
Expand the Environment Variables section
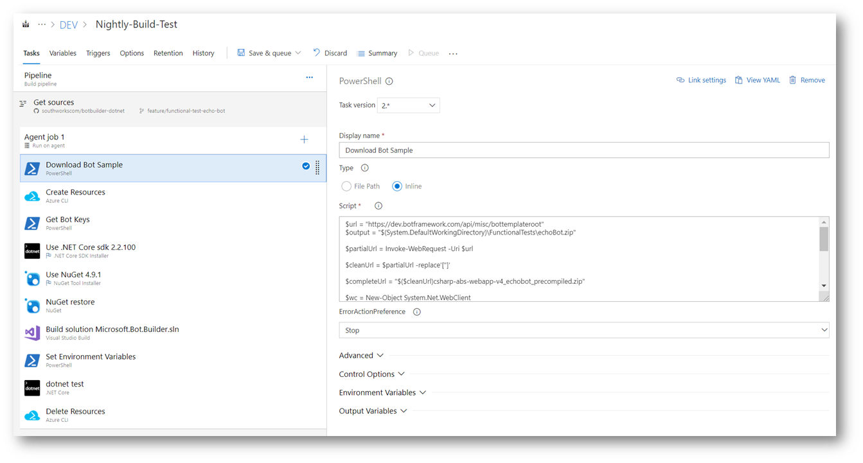(382, 392)
